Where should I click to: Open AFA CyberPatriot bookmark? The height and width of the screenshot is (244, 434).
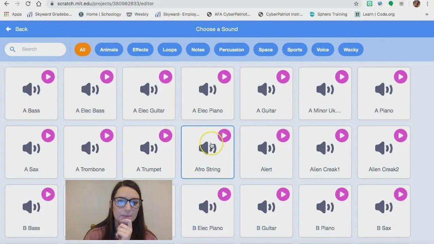pos(228,14)
